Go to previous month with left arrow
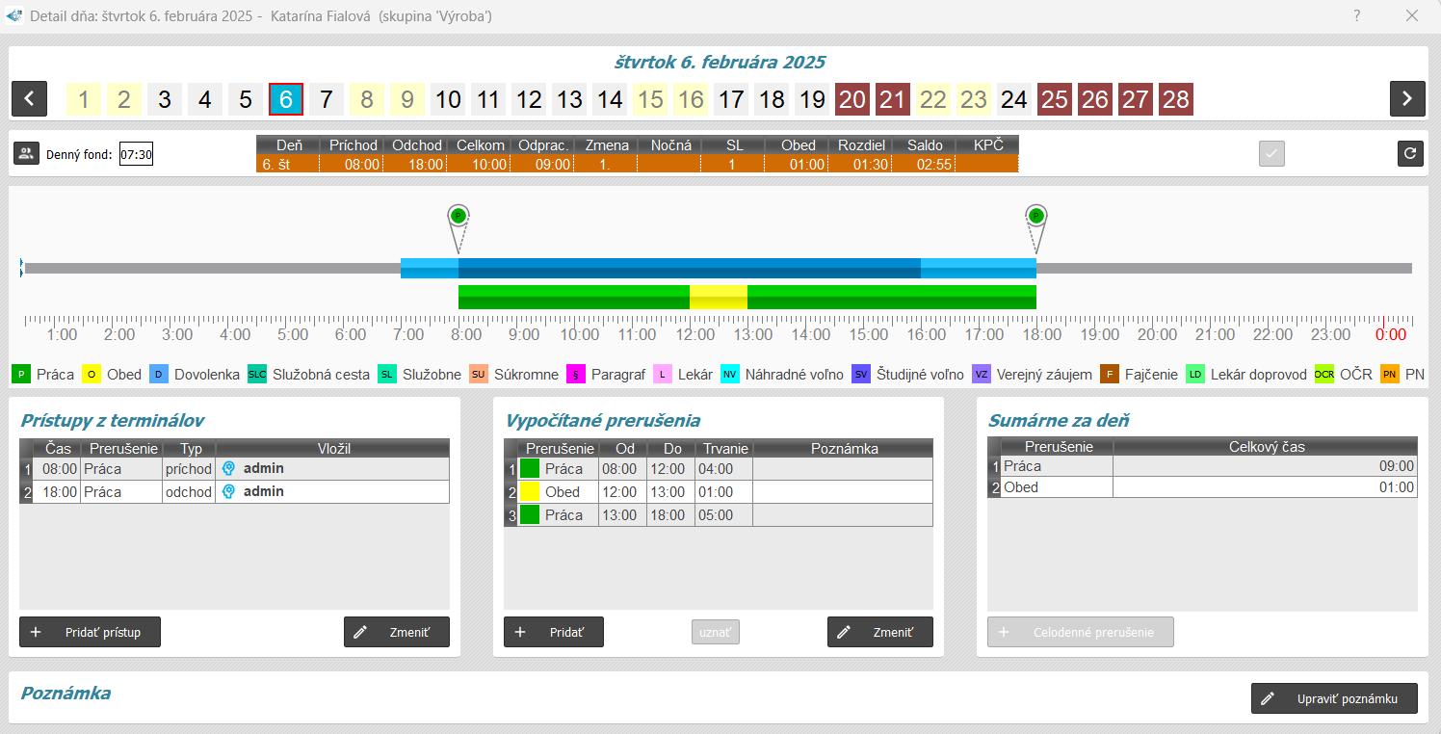The width and height of the screenshot is (1441, 734). 29,98
